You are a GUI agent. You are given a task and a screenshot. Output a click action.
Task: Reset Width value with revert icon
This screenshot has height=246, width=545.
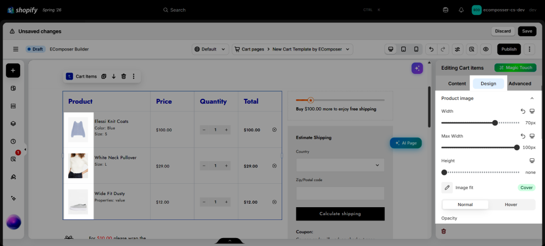pos(523,111)
